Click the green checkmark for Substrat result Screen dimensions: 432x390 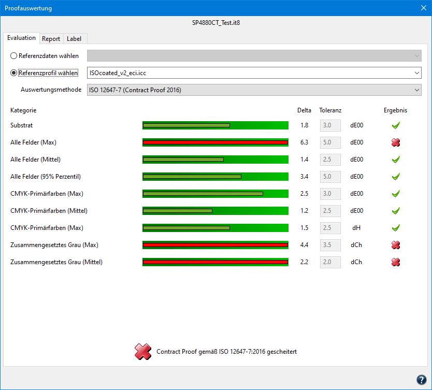click(396, 125)
